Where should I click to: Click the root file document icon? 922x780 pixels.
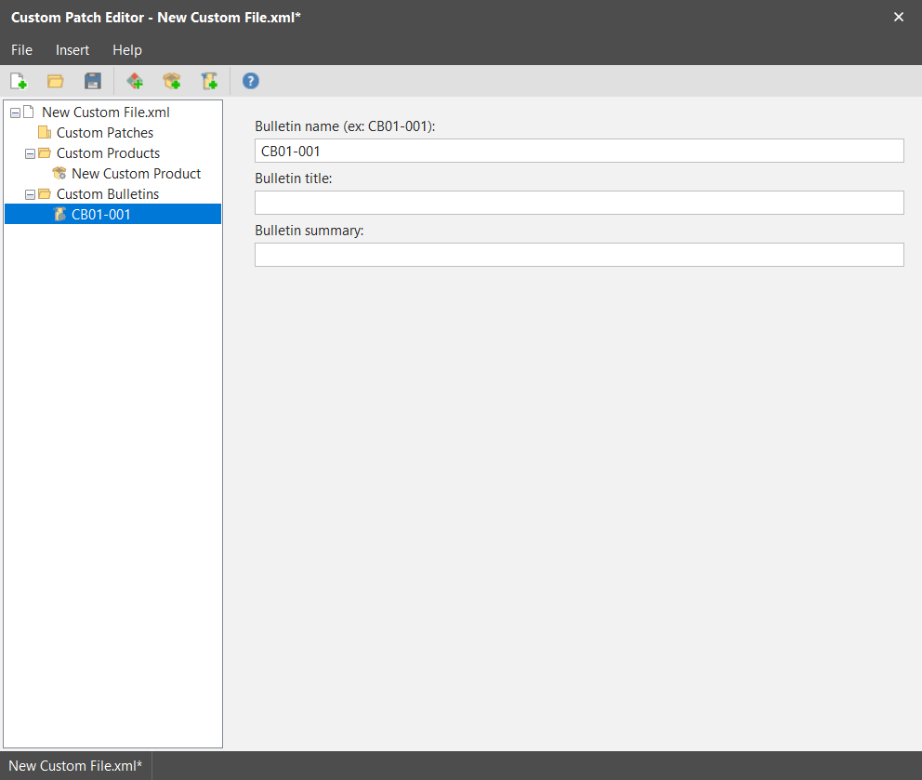(x=29, y=112)
